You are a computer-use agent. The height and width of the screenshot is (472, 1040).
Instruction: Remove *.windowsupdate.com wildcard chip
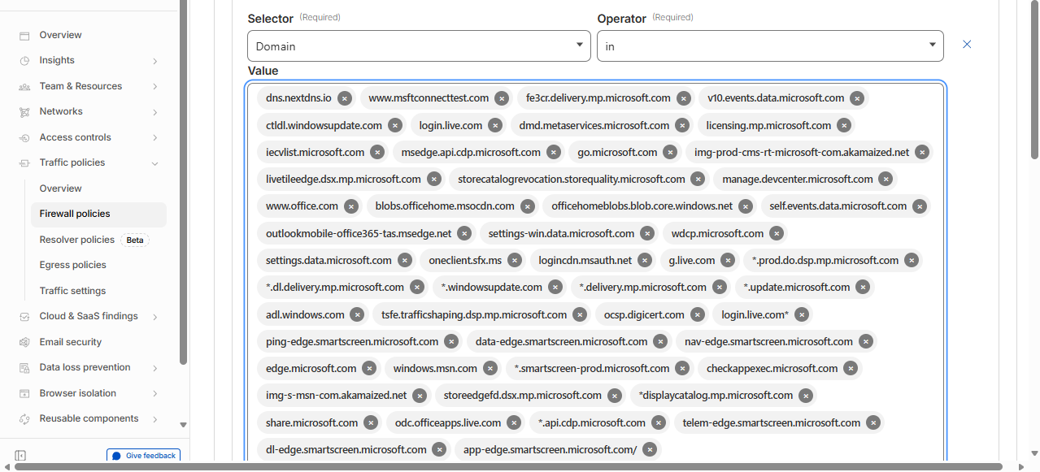(555, 288)
